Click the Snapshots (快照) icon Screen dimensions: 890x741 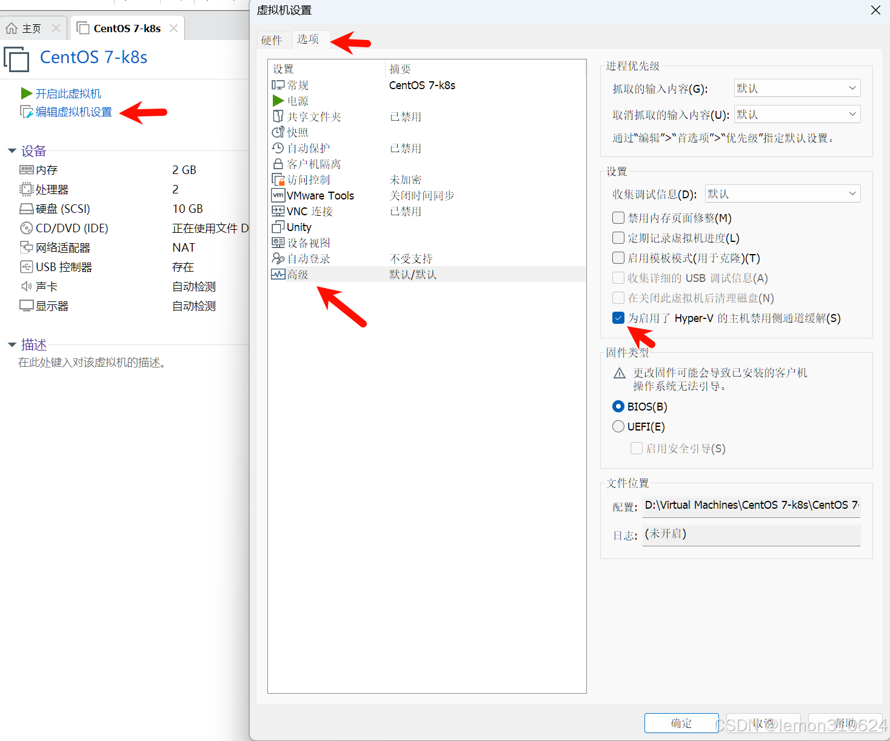click(278, 132)
